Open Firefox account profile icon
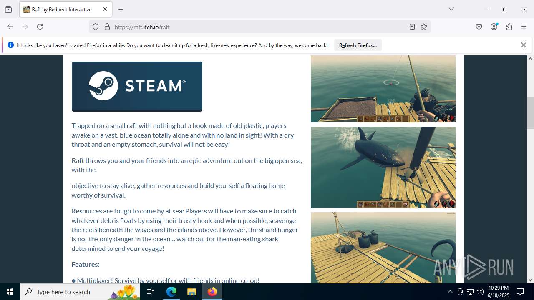 494,27
